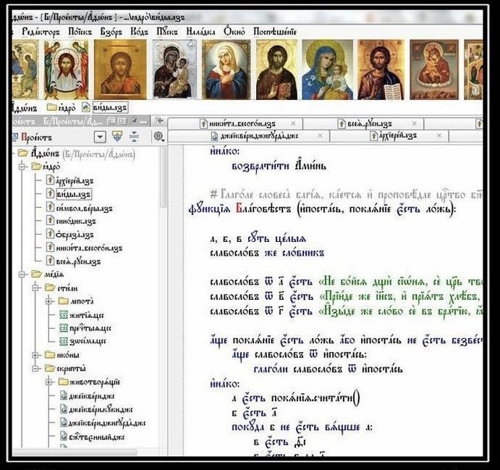Select джейквери.куки.дже in the project tree
Viewport: 500px width, 470px height.
[96, 409]
